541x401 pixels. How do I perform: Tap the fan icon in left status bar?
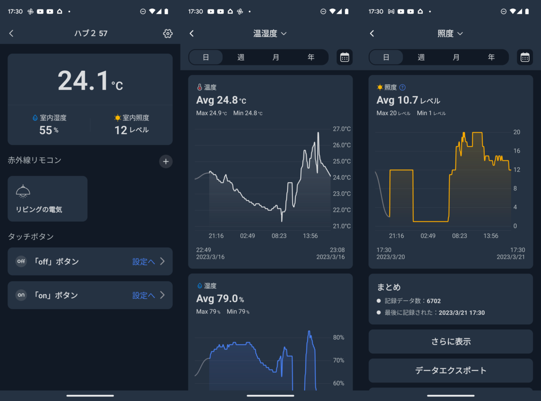click(x=31, y=11)
